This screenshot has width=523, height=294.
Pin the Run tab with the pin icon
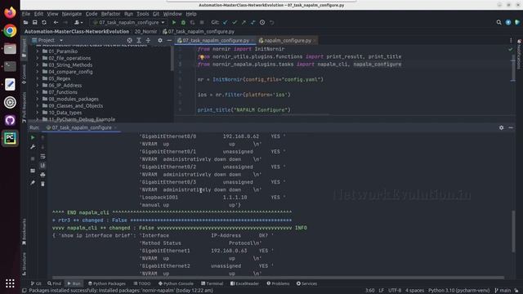click(33, 183)
